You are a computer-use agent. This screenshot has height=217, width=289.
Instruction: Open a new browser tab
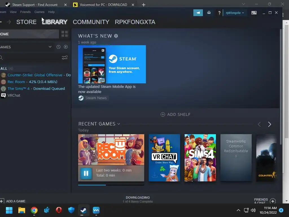pos(144,5)
